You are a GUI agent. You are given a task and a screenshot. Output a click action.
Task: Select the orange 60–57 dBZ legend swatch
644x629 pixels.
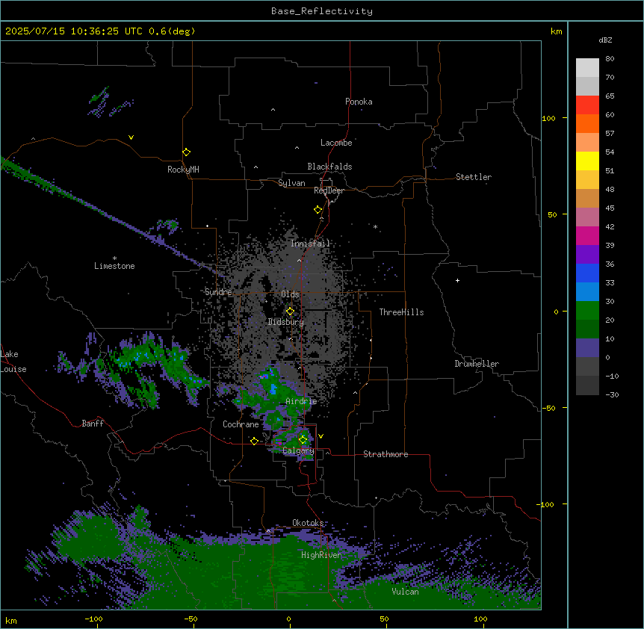[x=587, y=123]
